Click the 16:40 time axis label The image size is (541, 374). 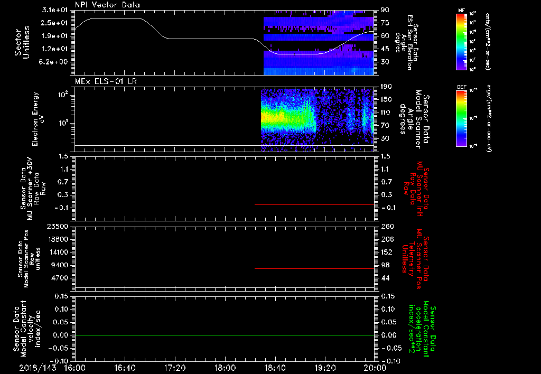(x=125, y=368)
